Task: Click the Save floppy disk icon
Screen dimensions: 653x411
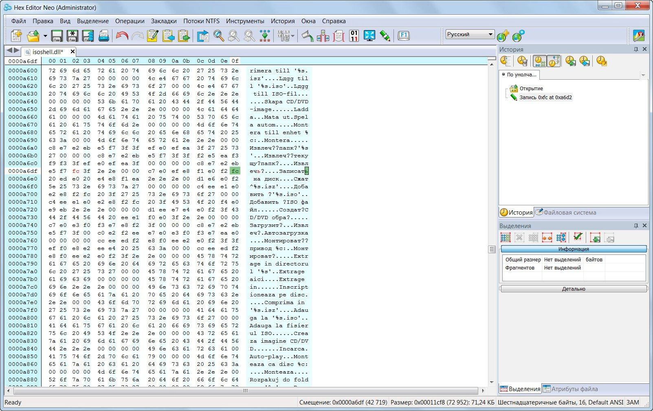Action: (57, 36)
